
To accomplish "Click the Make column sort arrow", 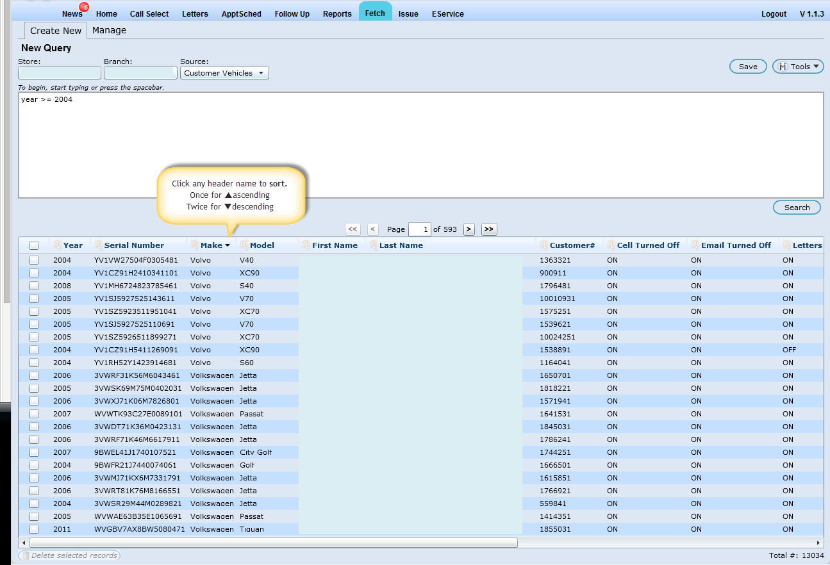I will pyautogui.click(x=228, y=246).
